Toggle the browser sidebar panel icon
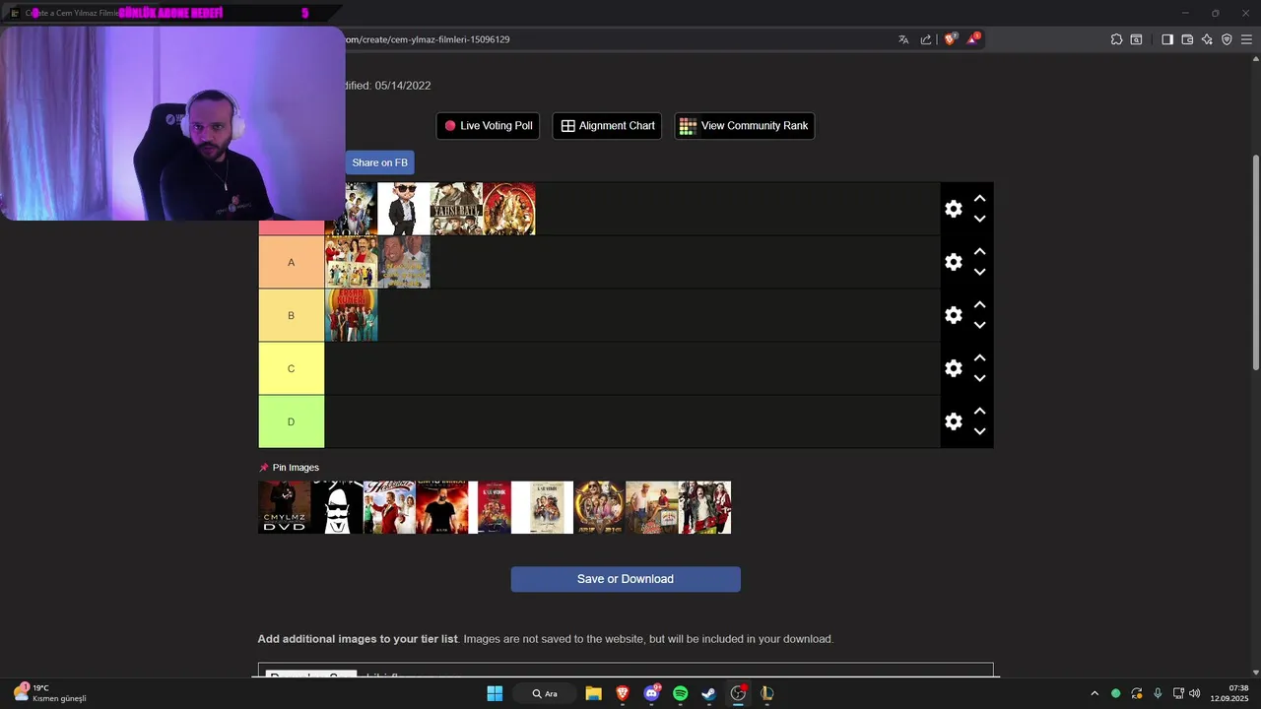Image resolution: width=1261 pixels, height=709 pixels. pyautogui.click(x=1167, y=39)
